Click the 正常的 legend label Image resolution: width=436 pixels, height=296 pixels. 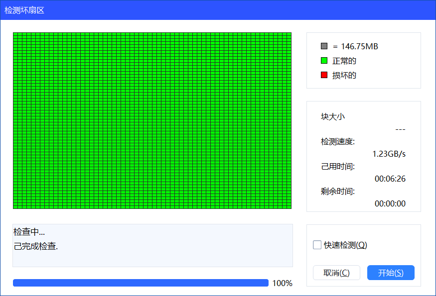click(344, 61)
